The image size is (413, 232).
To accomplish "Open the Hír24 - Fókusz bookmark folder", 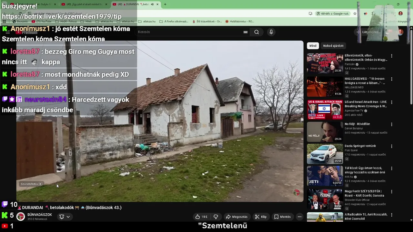I will pyautogui.click(x=66, y=22).
